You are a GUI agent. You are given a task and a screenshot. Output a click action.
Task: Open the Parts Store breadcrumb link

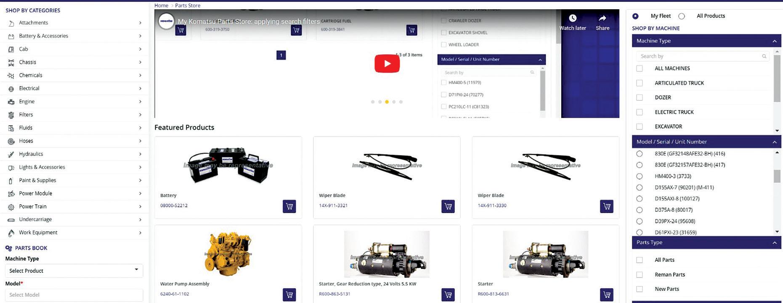188,5
